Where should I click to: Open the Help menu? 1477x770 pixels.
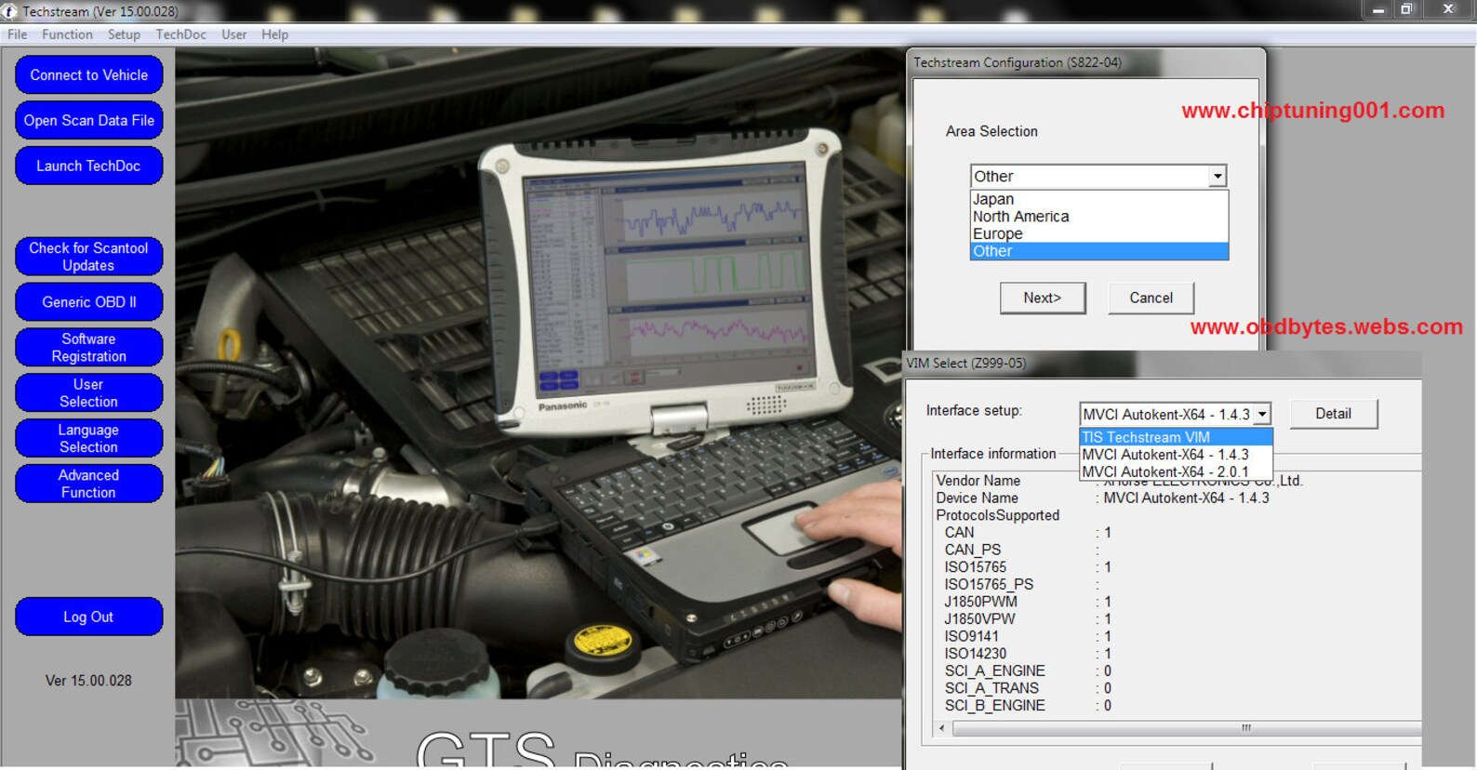[274, 34]
